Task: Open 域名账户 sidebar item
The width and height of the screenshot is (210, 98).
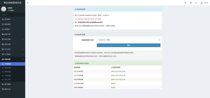Action: (x=13, y=29)
